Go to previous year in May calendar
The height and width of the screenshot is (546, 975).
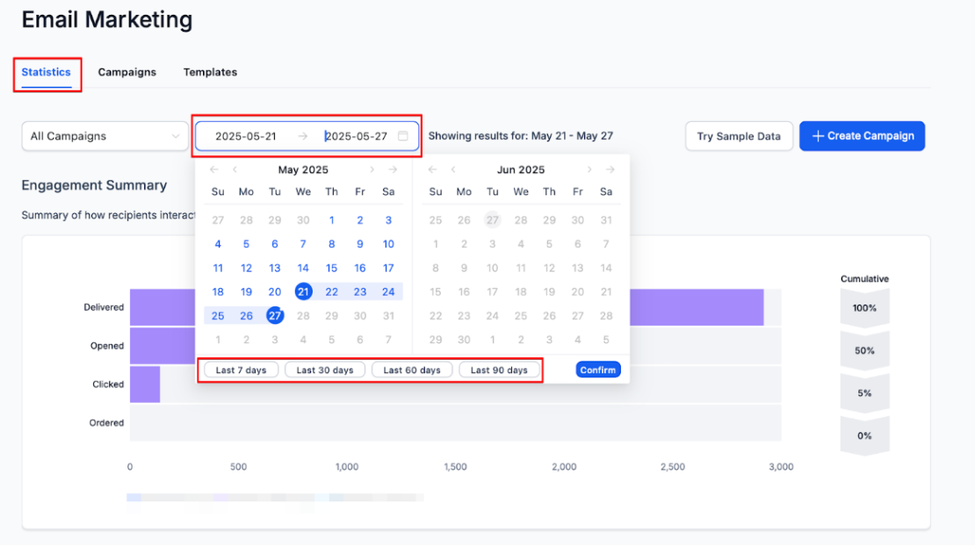(x=214, y=170)
